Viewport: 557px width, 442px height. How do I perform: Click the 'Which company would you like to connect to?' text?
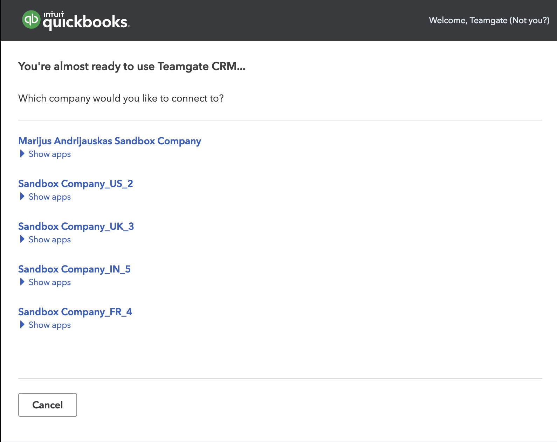(x=121, y=98)
